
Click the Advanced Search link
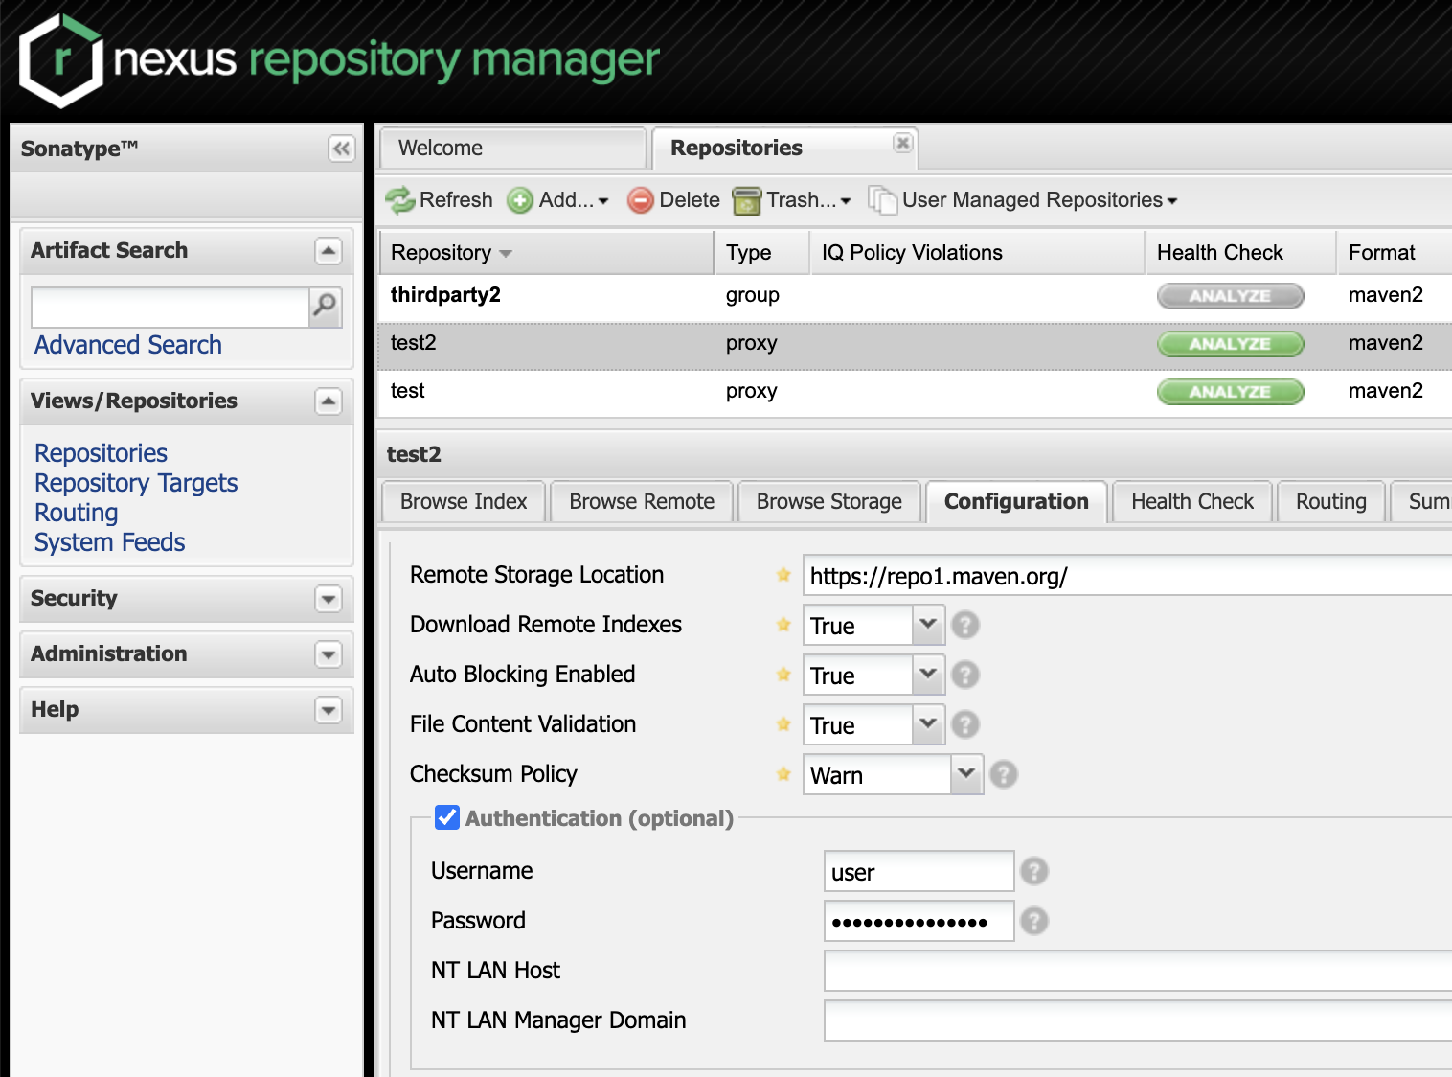(x=128, y=345)
